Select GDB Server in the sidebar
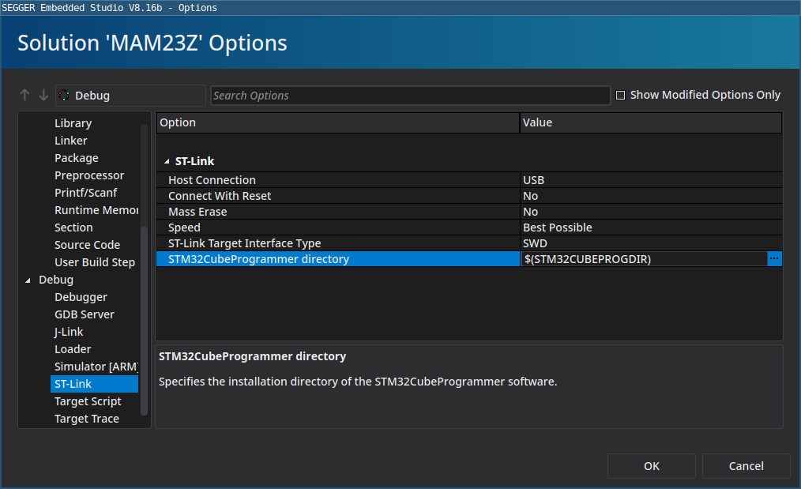Image resolution: width=801 pixels, height=489 pixels. point(84,314)
